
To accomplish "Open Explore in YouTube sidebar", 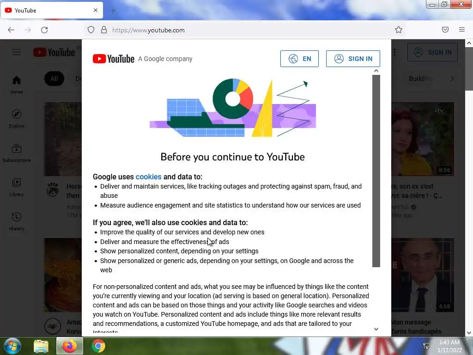I will [17, 119].
